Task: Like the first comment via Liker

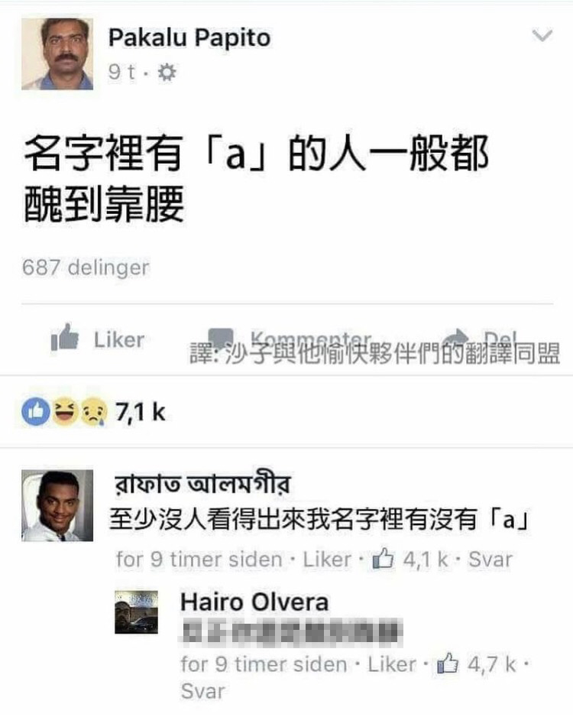Action: 327,560
